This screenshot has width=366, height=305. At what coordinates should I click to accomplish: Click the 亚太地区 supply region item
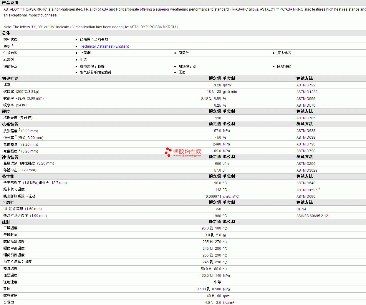(284, 53)
